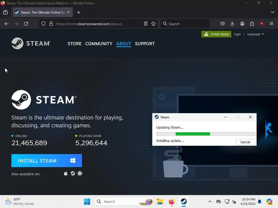Open File Explorer from taskbar
This screenshot has width=278, height=208.
pyautogui.click(x=160, y=201)
